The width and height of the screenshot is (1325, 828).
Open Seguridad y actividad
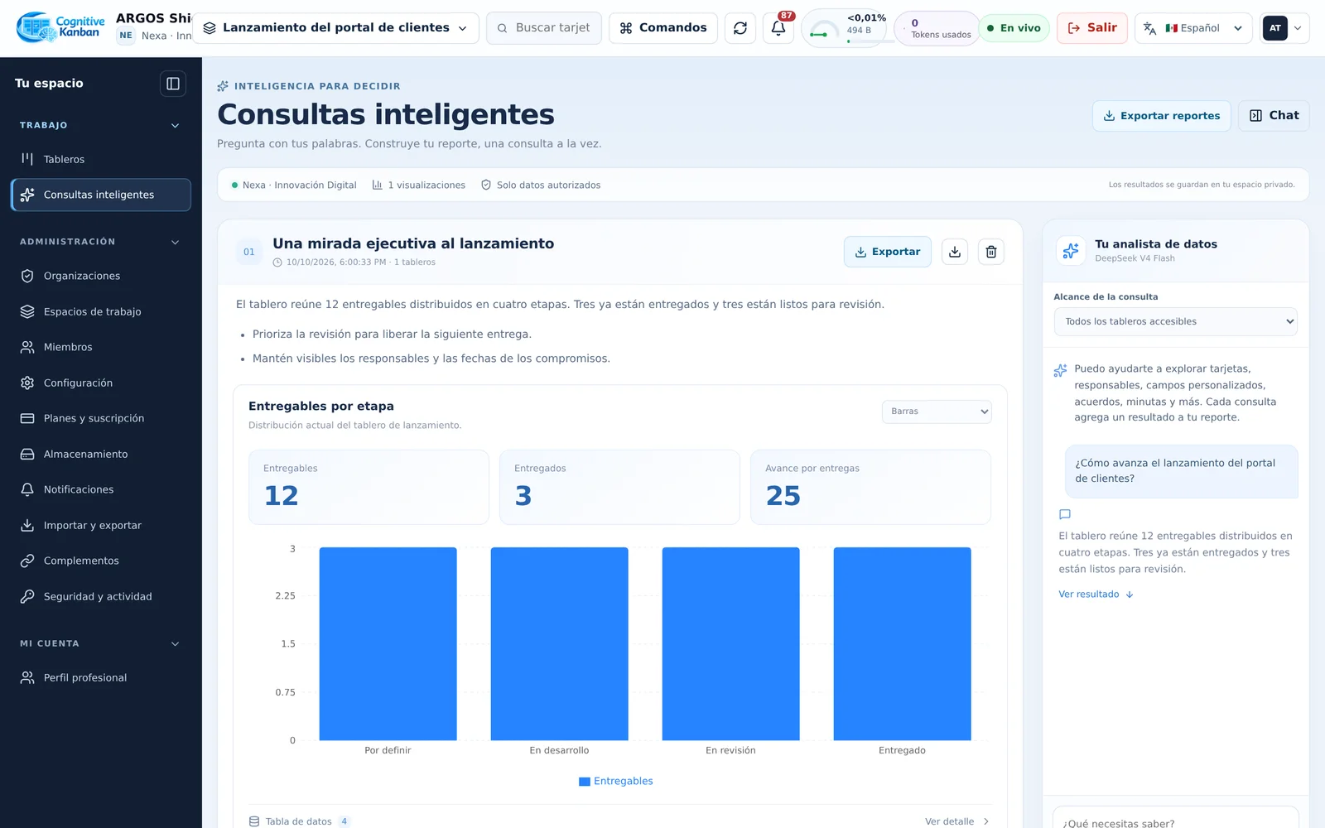[x=101, y=596]
